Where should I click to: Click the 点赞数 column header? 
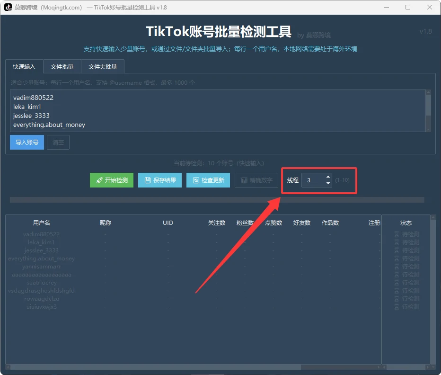coord(273,223)
